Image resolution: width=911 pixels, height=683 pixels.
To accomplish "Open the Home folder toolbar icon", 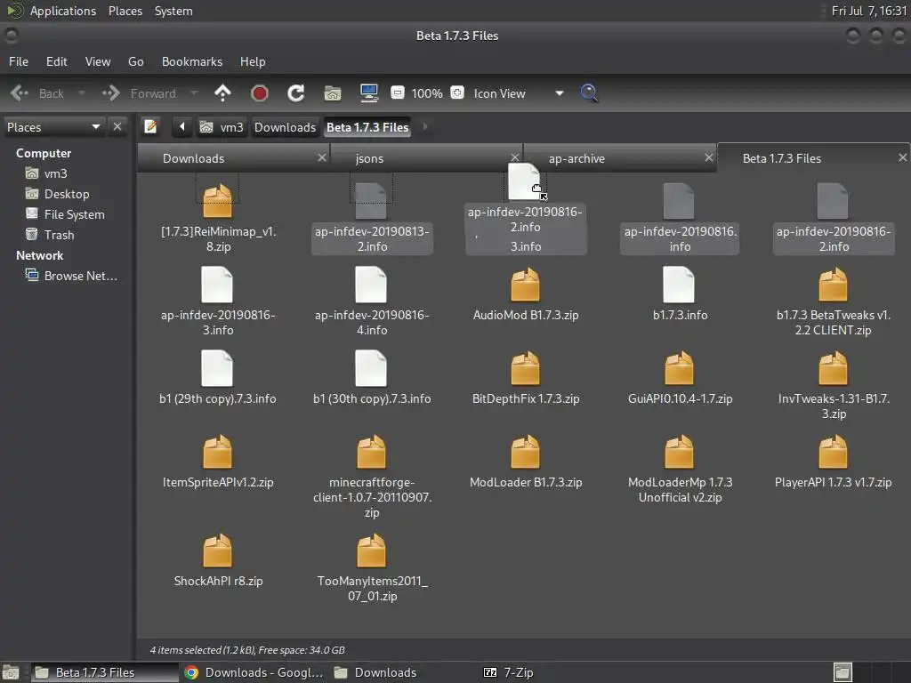I will pos(333,92).
